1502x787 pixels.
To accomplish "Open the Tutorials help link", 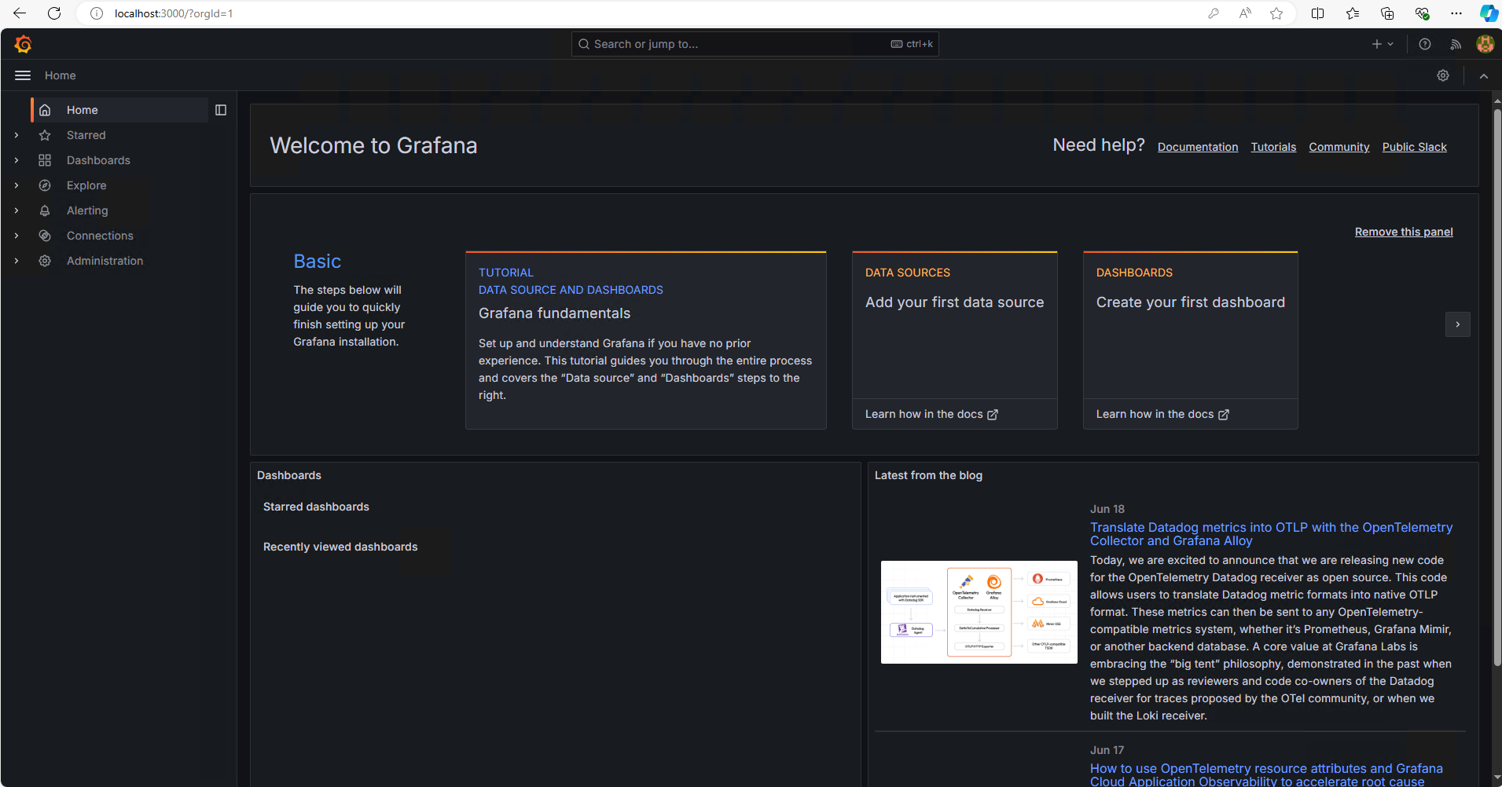I will (1273, 147).
